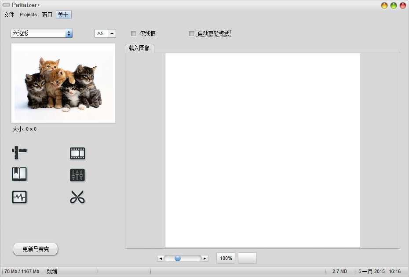This screenshot has height=277, width=409.
Task: Click the waveform monitor icon
Action: pyautogui.click(x=19, y=197)
